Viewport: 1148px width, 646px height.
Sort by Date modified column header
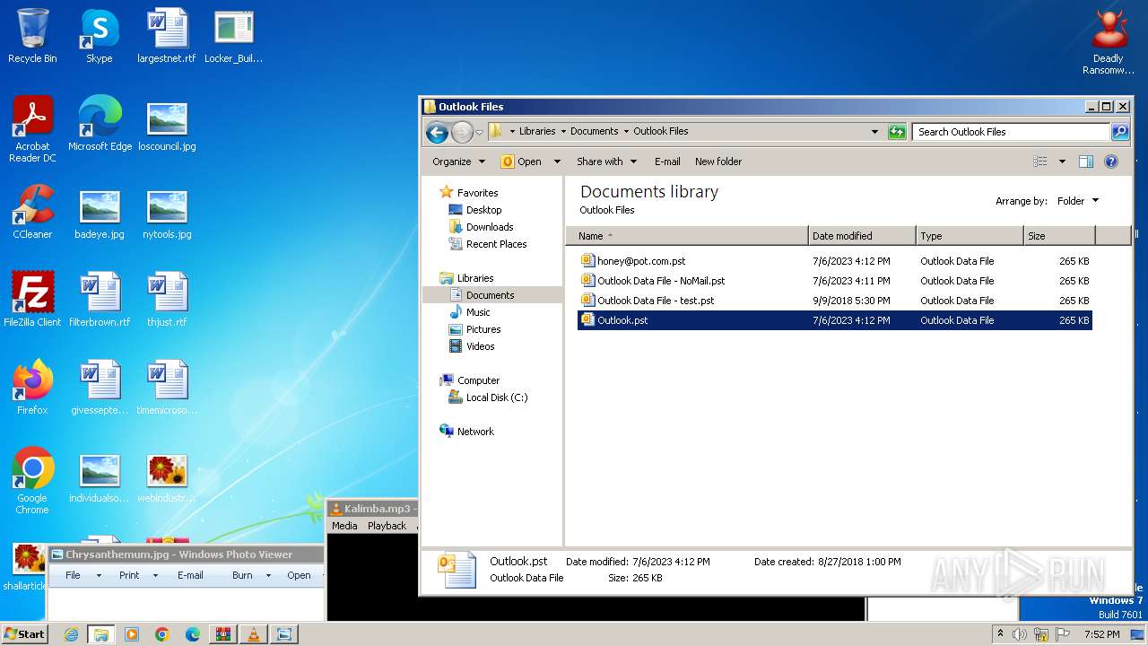click(x=862, y=236)
